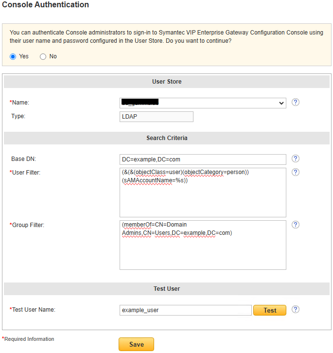Click the Required Information footnote text
The image size is (333, 353).
pyautogui.click(x=29, y=339)
